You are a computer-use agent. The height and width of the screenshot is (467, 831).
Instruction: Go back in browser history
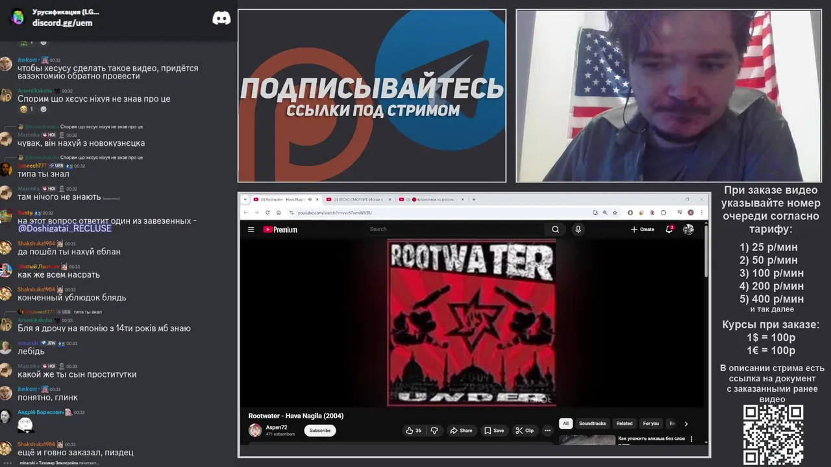pyautogui.click(x=245, y=212)
